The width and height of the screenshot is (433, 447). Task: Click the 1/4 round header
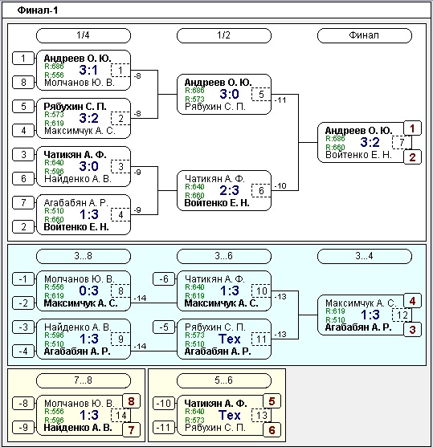84,35
